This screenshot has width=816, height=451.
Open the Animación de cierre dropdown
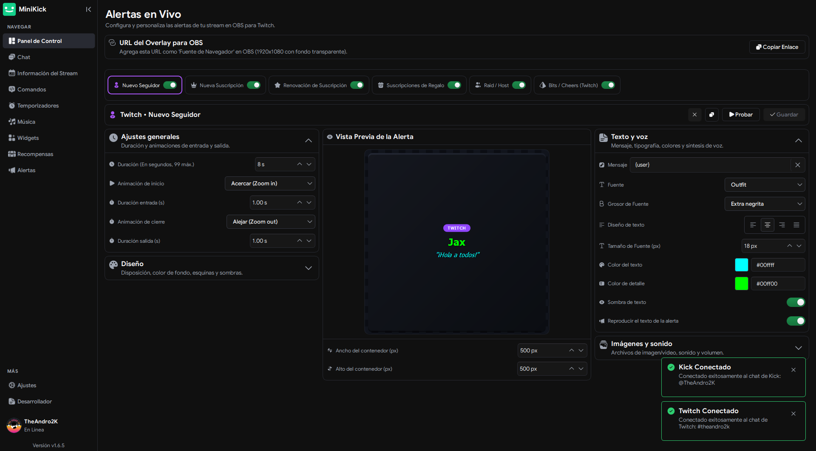point(271,222)
